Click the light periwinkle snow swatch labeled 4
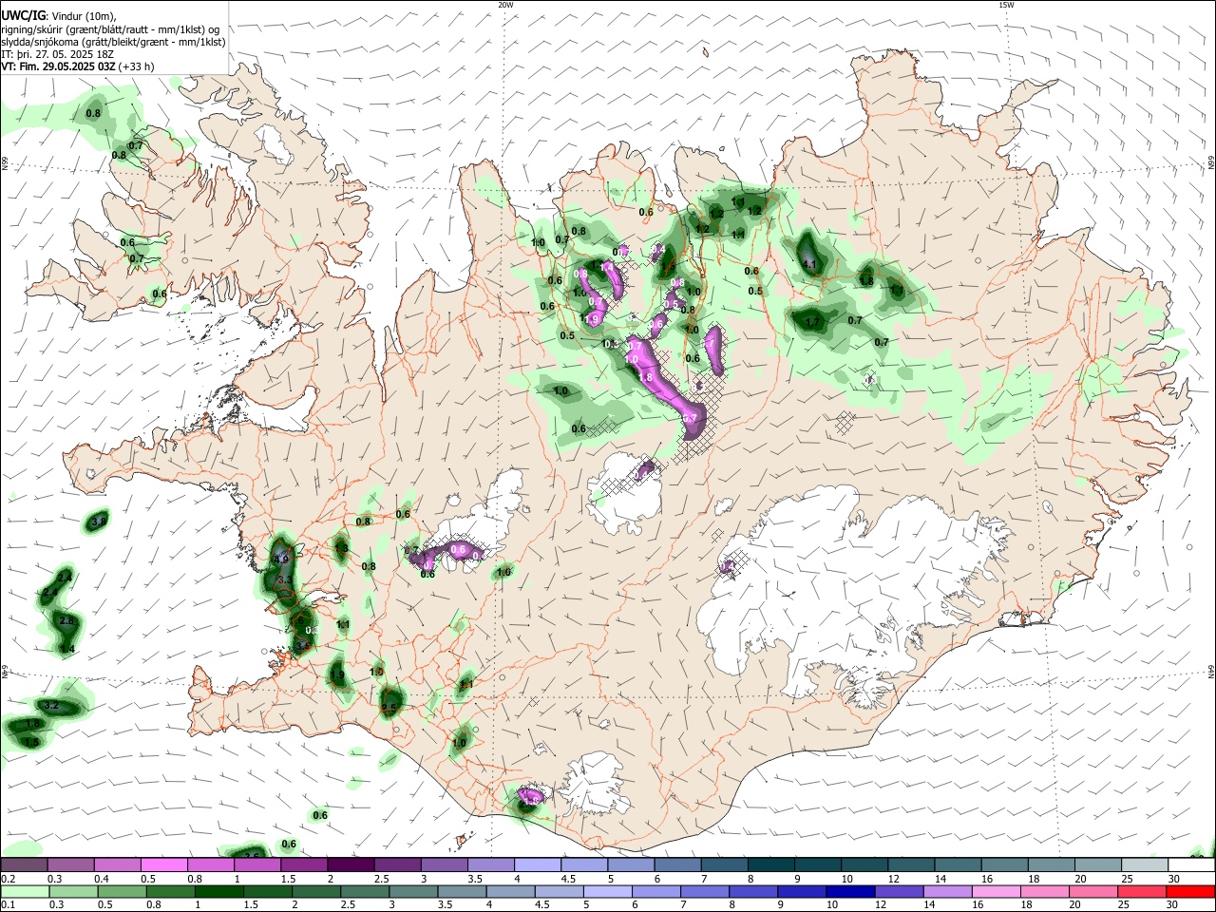Screen dimensions: 1216x912 click(538, 864)
